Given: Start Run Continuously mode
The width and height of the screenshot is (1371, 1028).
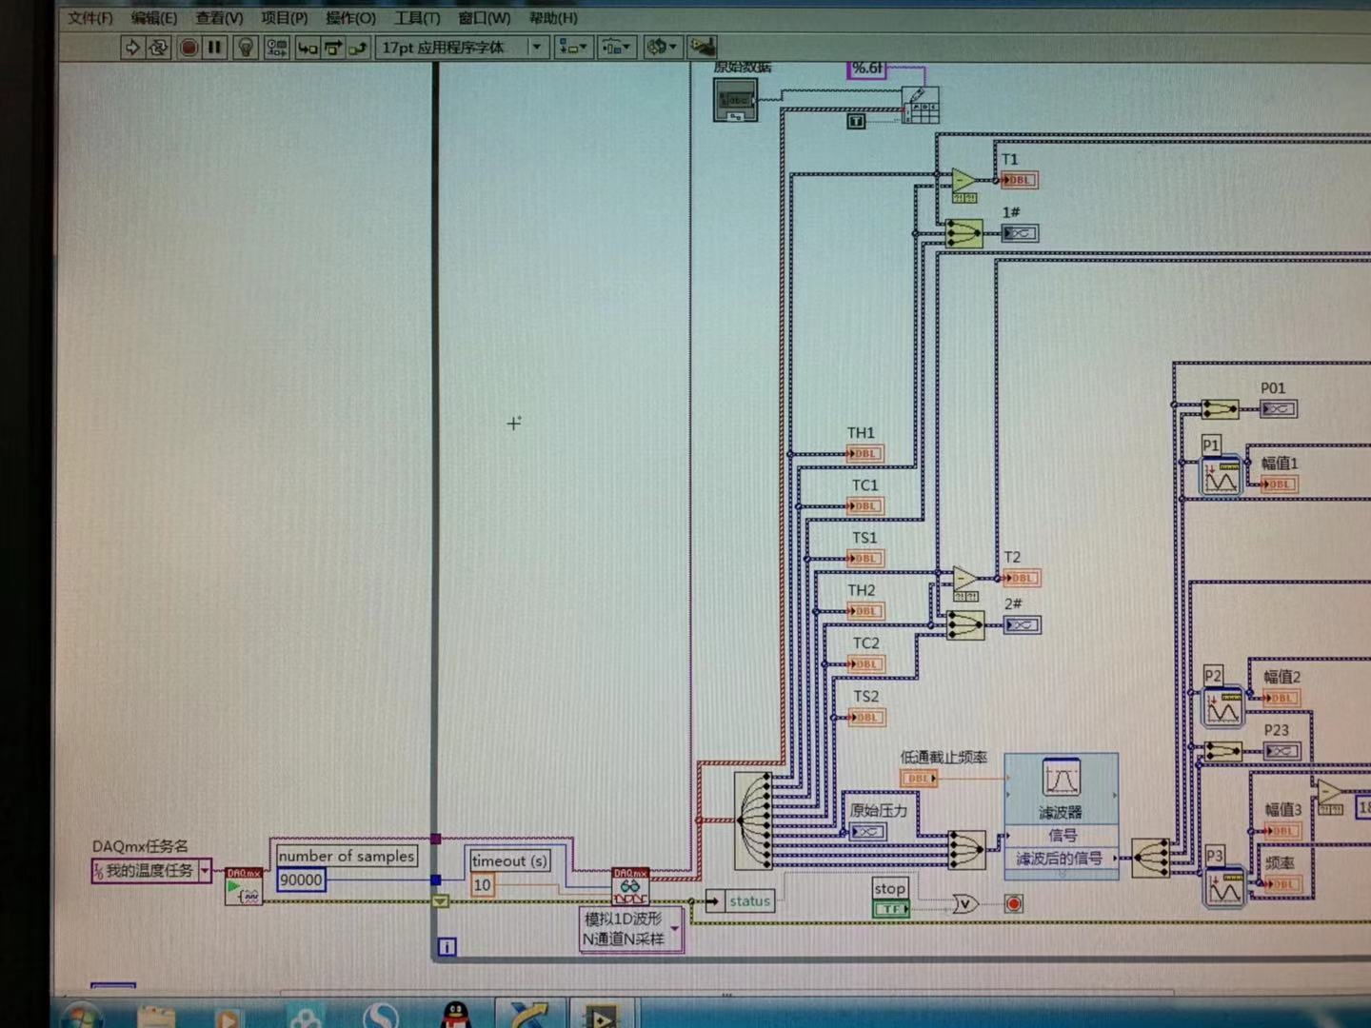Looking at the screenshot, I should (158, 47).
